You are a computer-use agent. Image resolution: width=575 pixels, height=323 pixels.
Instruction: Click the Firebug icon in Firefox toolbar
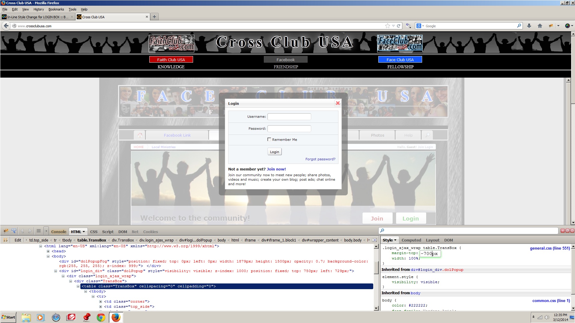(551, 26)
